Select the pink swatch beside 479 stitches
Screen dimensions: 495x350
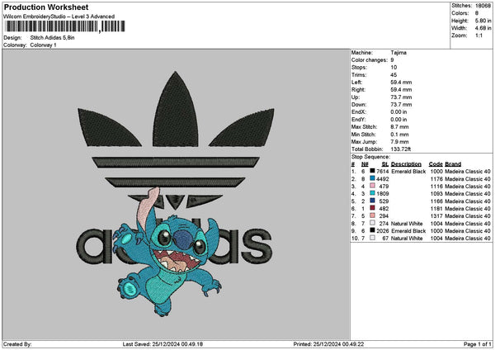(x=373, y=186)
